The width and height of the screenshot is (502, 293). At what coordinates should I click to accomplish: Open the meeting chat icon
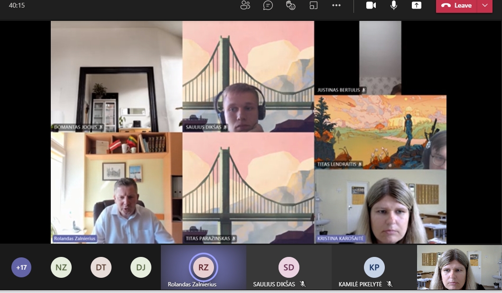point(268,6)
